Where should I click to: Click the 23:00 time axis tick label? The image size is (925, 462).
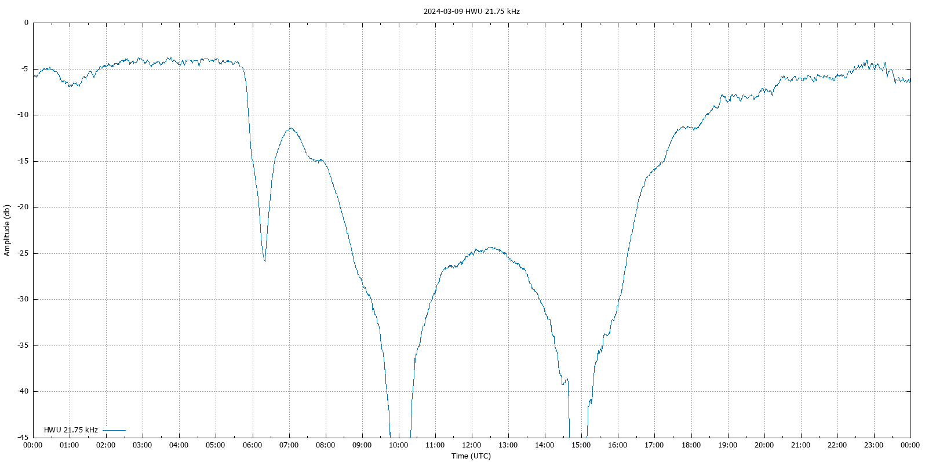(873, 445)
